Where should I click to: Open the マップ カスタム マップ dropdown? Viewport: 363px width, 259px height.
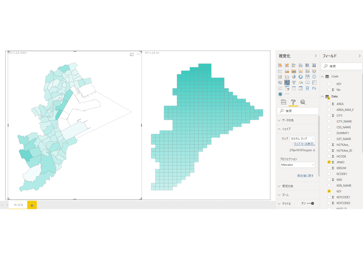pyautogui.click(x=302, y=139)
